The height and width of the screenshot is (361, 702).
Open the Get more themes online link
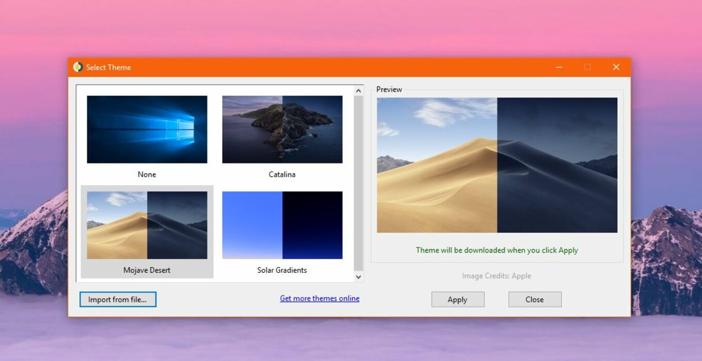(x=320, y=298)
